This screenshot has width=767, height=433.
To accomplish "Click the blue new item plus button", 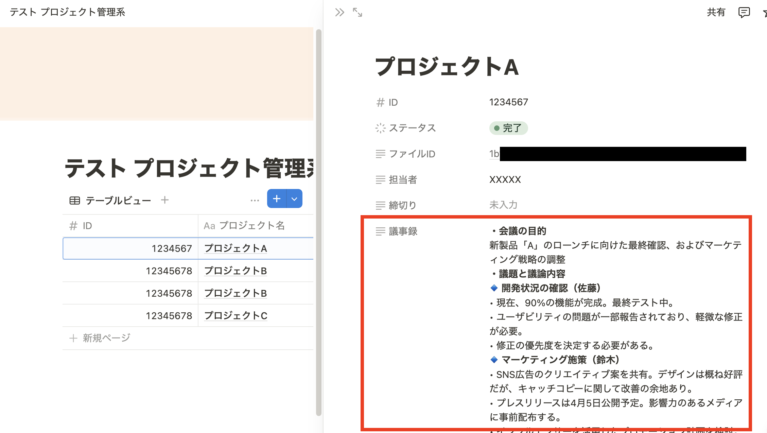I will [277, 199].
